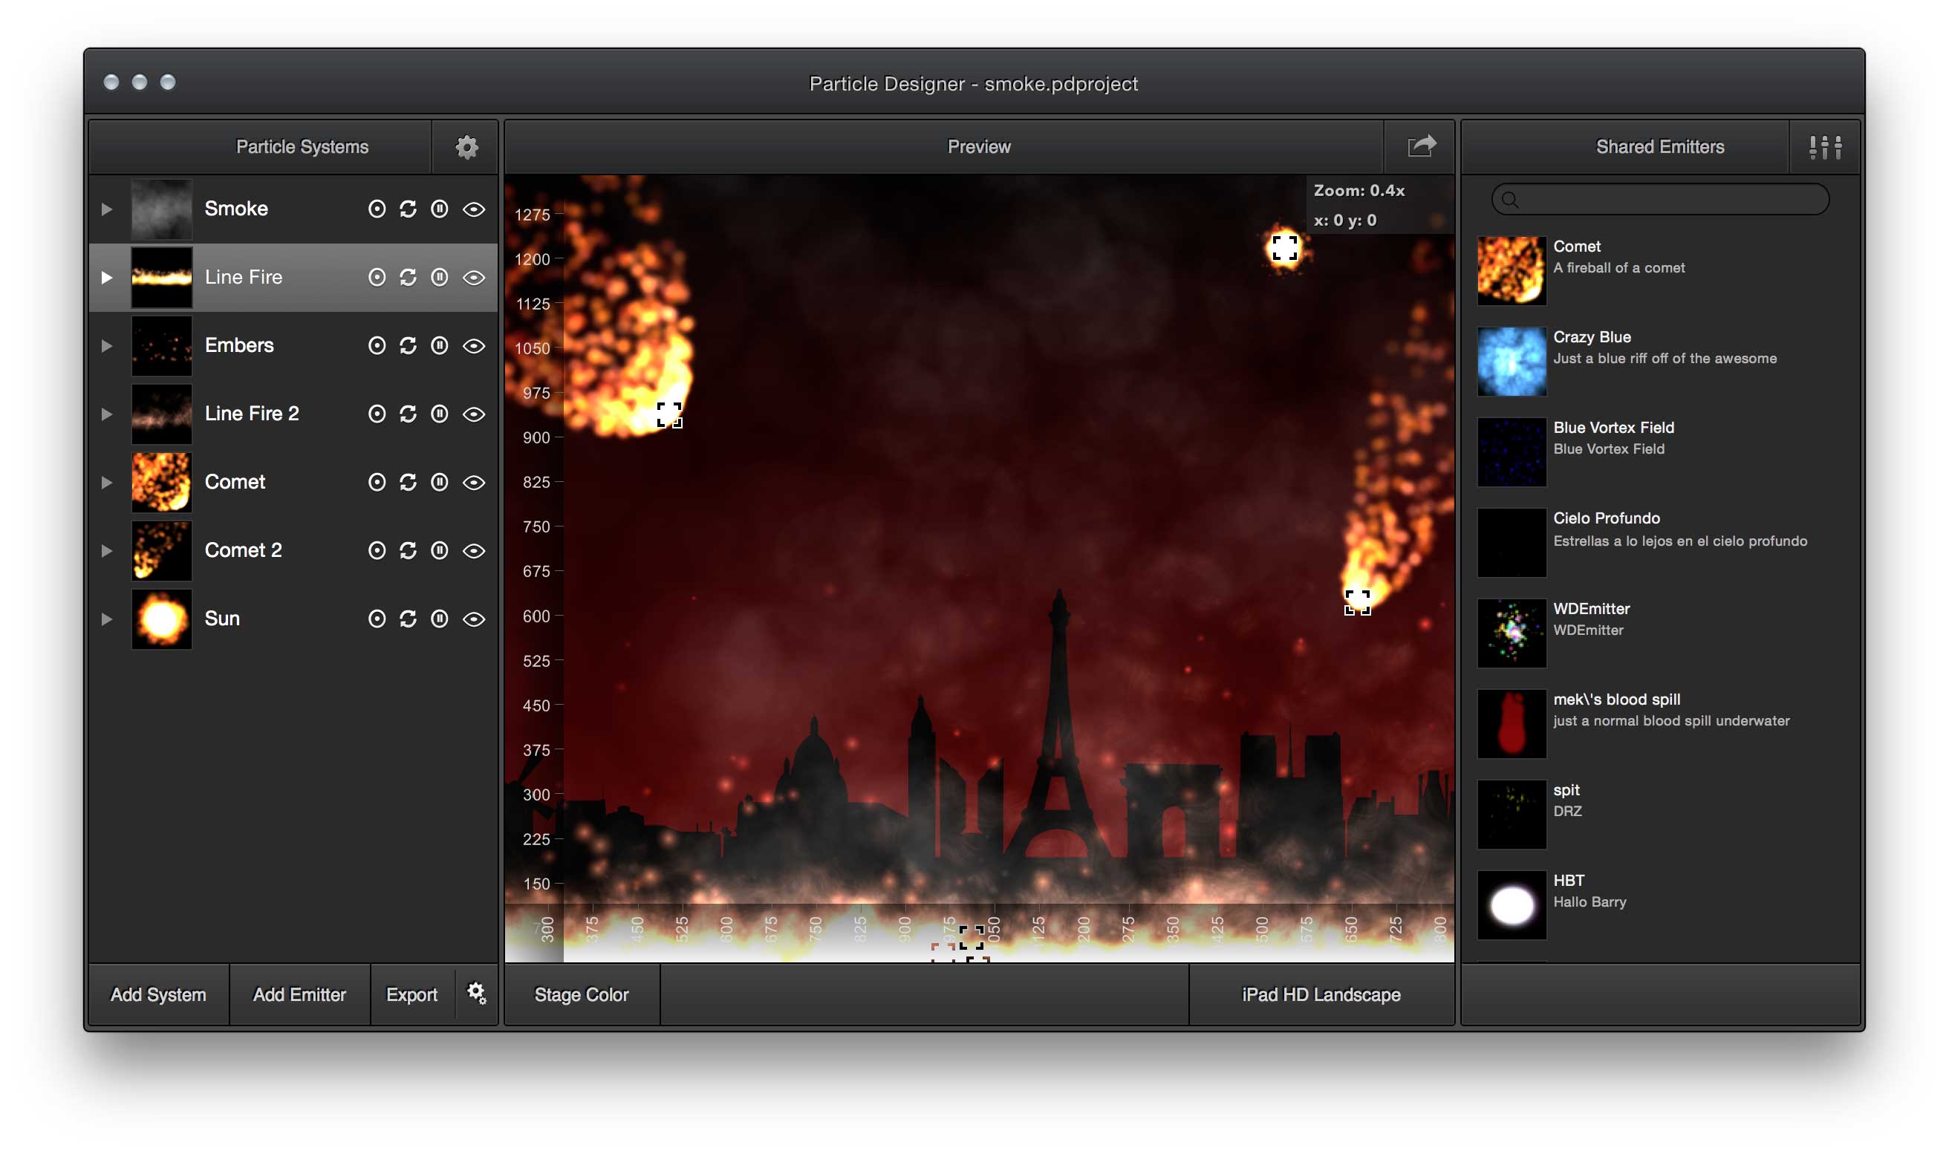
Task: Restart the Smoke system with refresh icon
Action: (408, 209)
